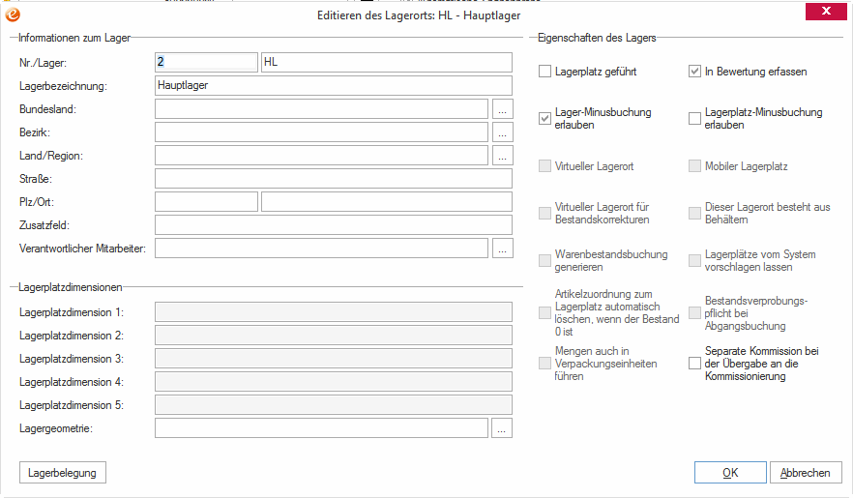Click into the Straße text field
The image size is (853, 498).
coord(333,178)
